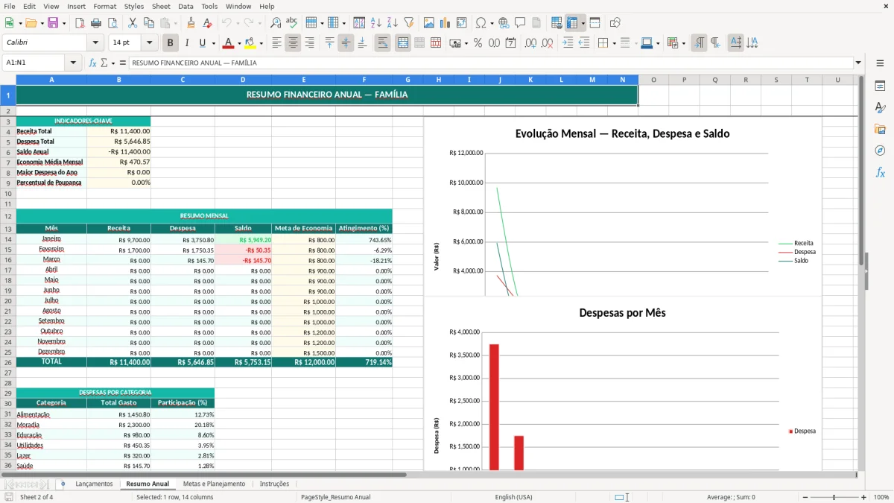Click the Sort Descending icon
This screenshot has width=894, height=503.
pyautogui.click(x=392, y=23)
